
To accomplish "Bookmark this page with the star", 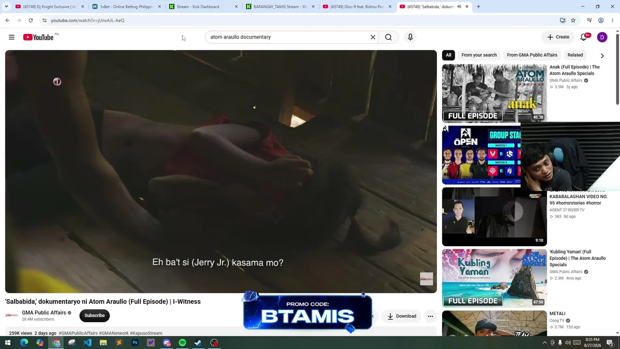I will (573, 20).
